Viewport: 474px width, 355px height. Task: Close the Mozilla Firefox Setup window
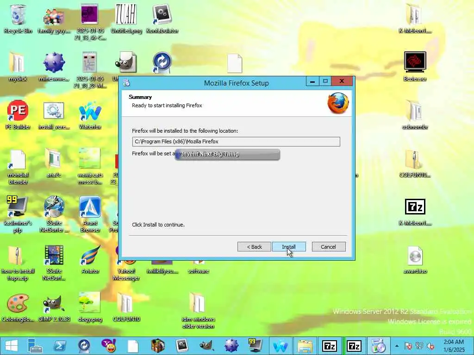click(342, 81)
